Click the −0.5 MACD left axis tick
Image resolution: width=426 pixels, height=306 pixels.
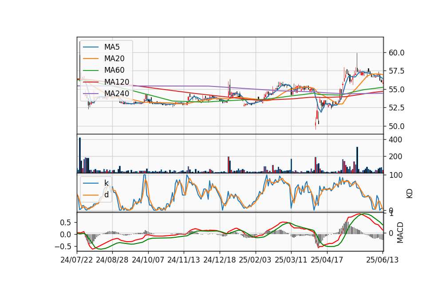pos(63,247)
